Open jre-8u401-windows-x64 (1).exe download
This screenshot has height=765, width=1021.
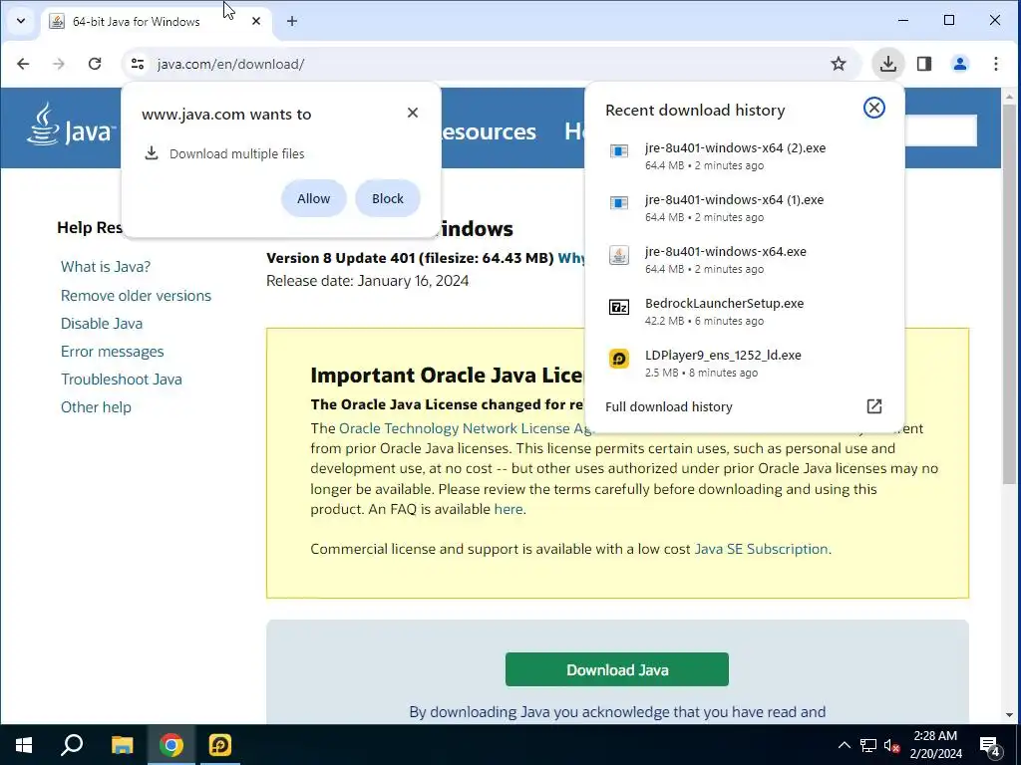click(744, 207)
